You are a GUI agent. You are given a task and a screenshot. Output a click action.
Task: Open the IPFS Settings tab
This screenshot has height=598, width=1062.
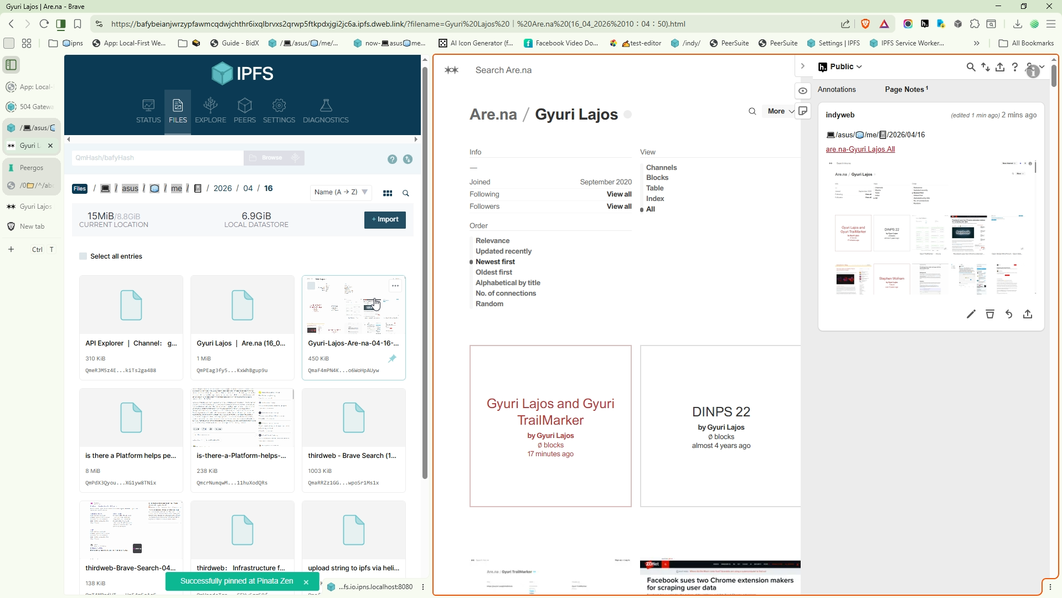(279, 111)
